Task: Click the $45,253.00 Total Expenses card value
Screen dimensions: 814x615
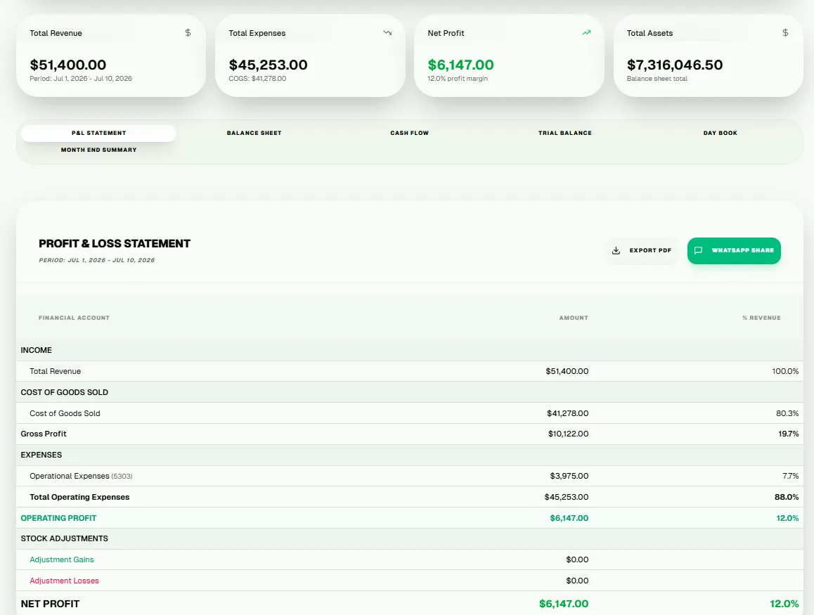Action: pyautogui.click(x=268, y=65)
